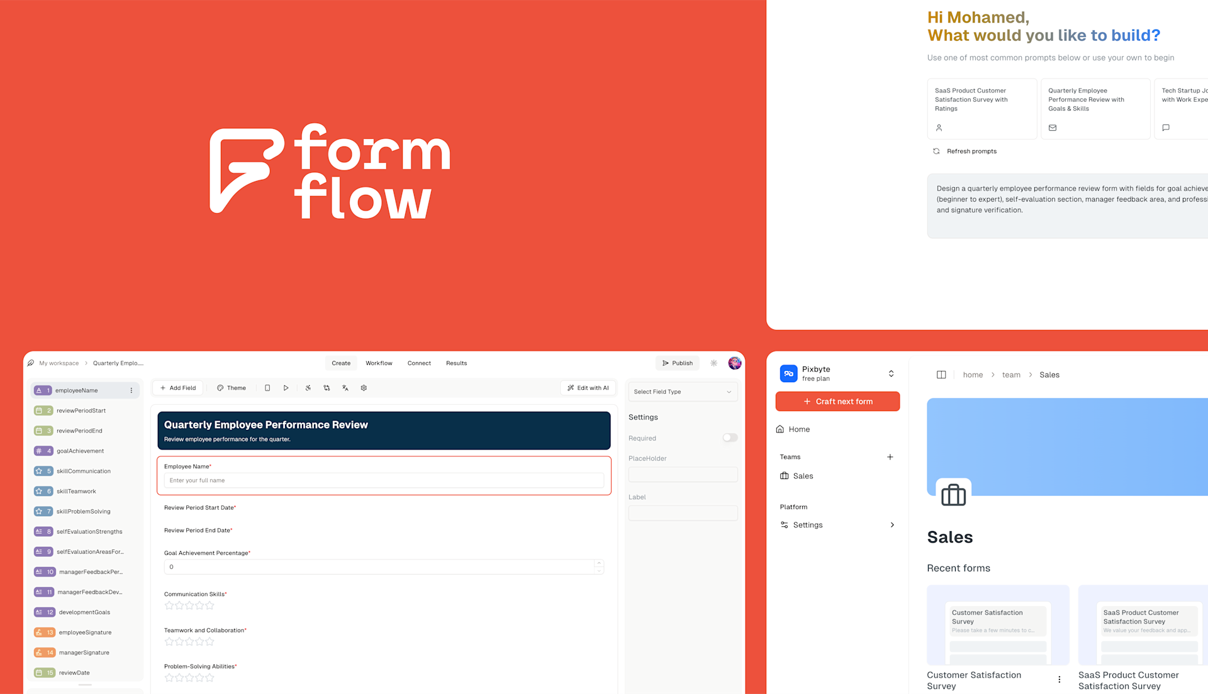Click last star of Teamwork and Collaboration rating

[210, 642]
